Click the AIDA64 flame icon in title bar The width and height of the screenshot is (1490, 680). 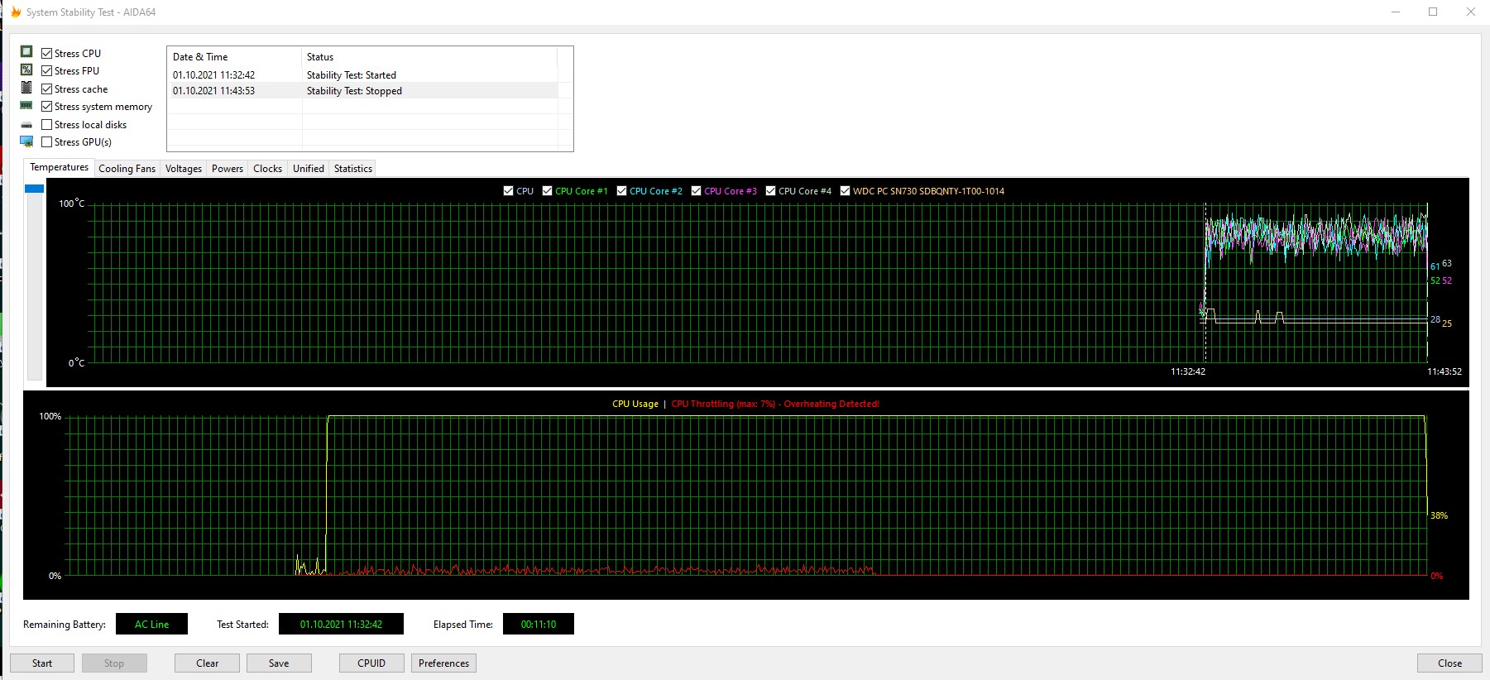click(15, 12)
